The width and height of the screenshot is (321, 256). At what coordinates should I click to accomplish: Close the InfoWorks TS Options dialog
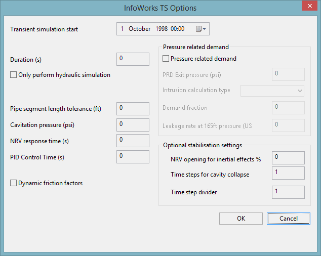308,7
